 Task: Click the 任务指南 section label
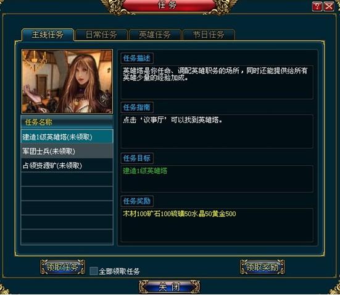coord(137,107)
